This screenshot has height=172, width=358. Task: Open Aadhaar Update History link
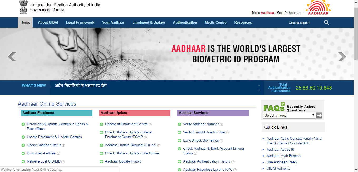click(123, 161)
